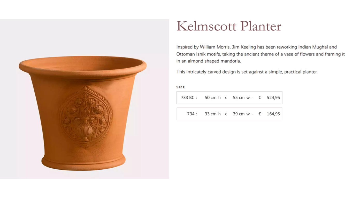Click the '55 cm w' width text
This screenshot has width=353, height=198.
(x=241, y=98)
